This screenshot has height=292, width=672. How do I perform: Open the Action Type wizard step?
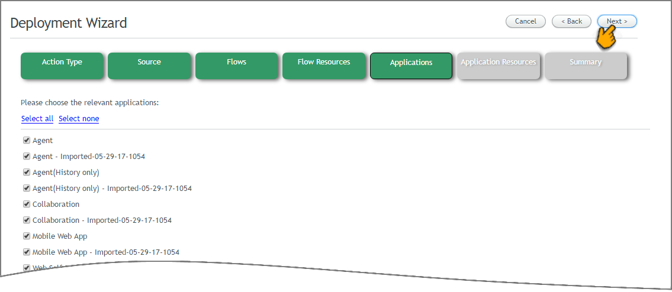(62, 66)
